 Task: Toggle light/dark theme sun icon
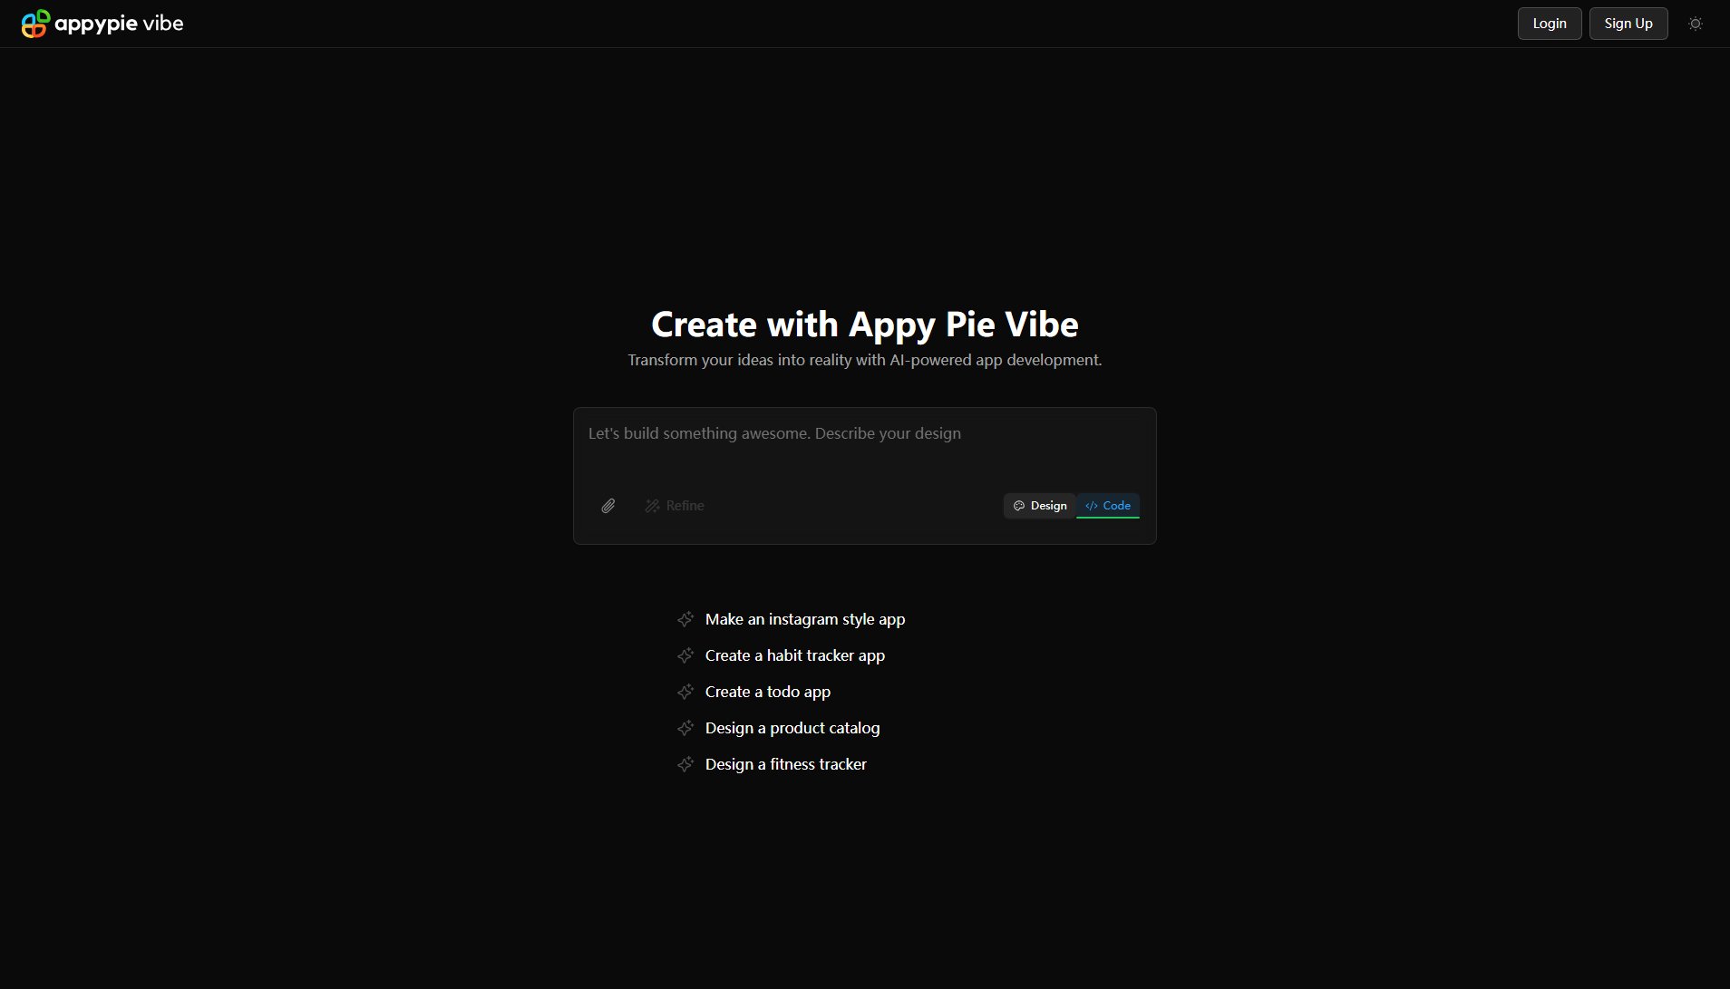coord(1695,24)
